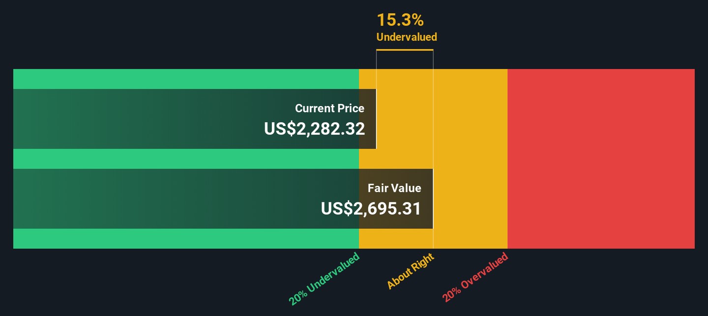Click the 15.3% percentage heading
Image resolution: width=708 pixels, height=316 pixels.
[400, 20]
